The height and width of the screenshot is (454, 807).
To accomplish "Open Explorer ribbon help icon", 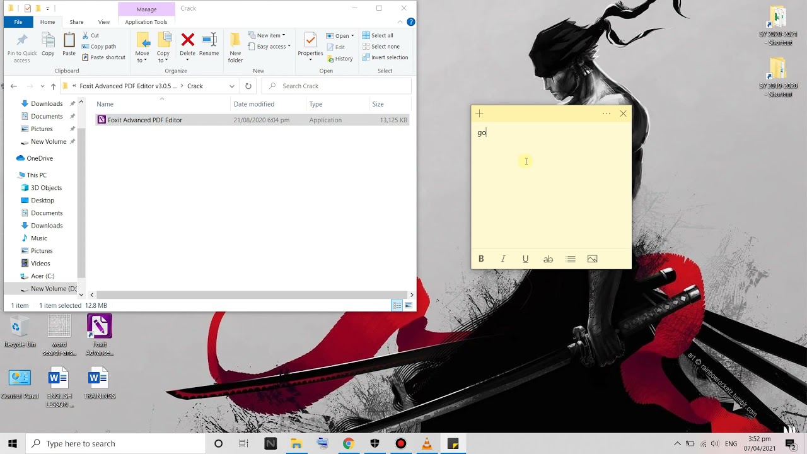I will pyautogui.click(x=411, y=21).
